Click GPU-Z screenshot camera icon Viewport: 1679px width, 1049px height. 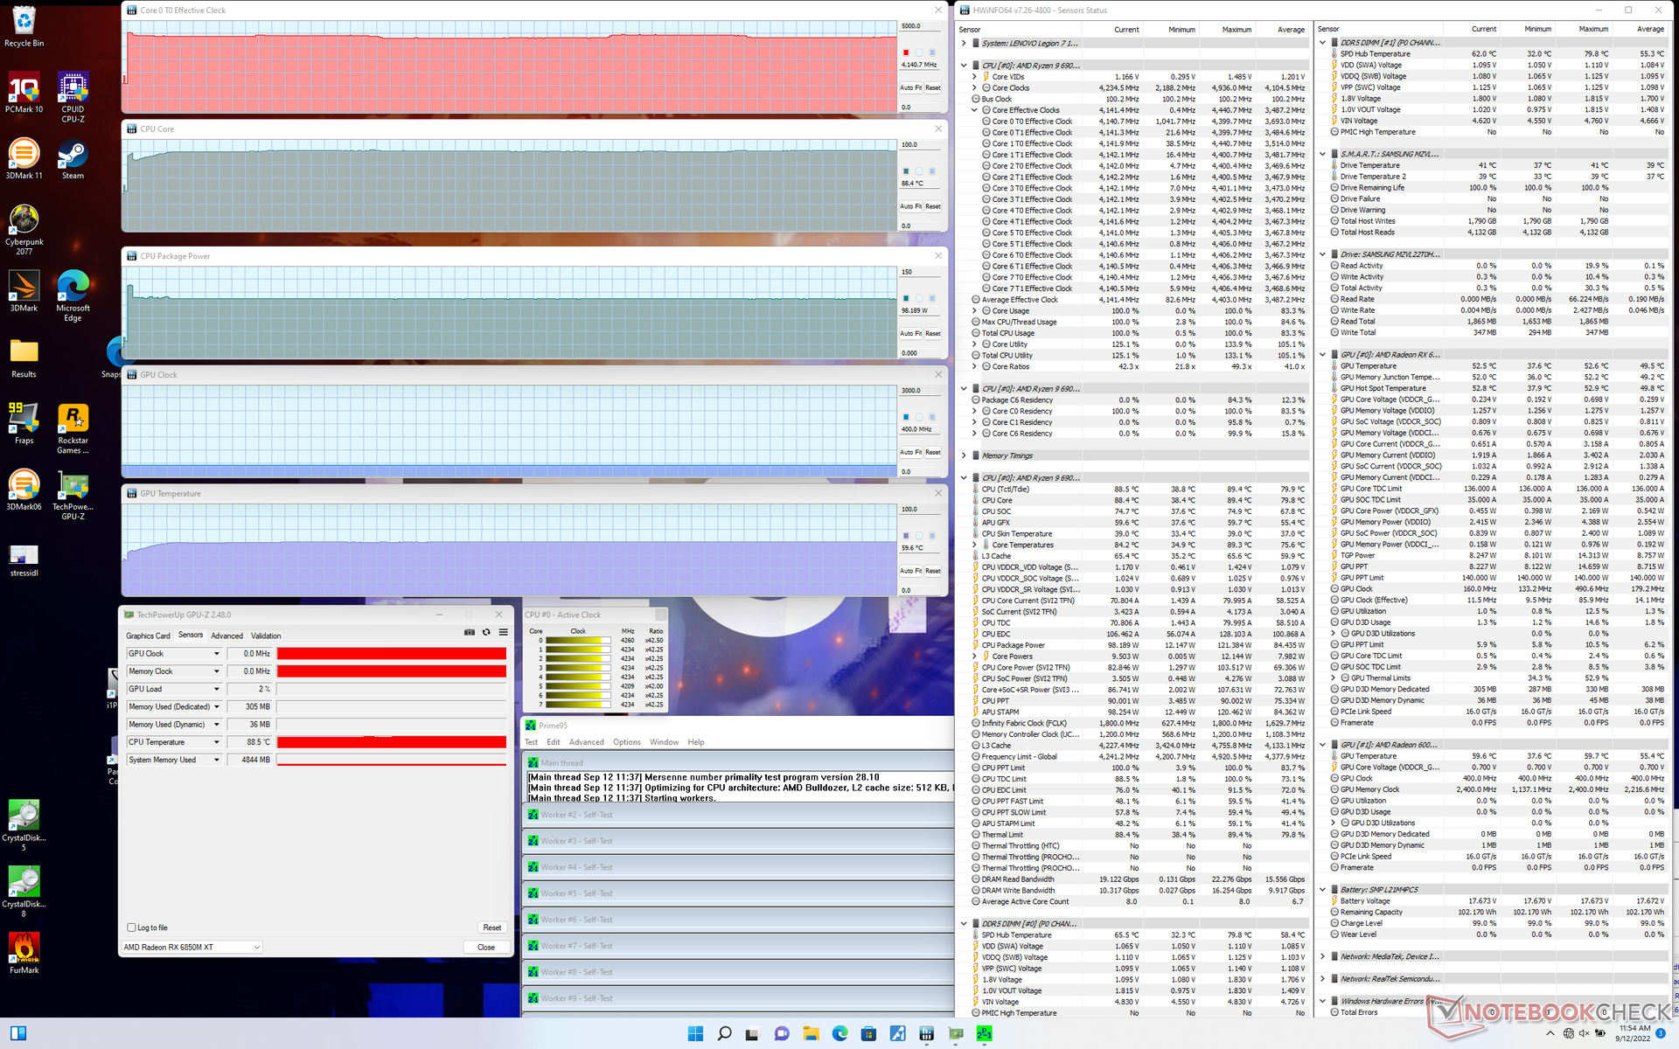point(470,632)
